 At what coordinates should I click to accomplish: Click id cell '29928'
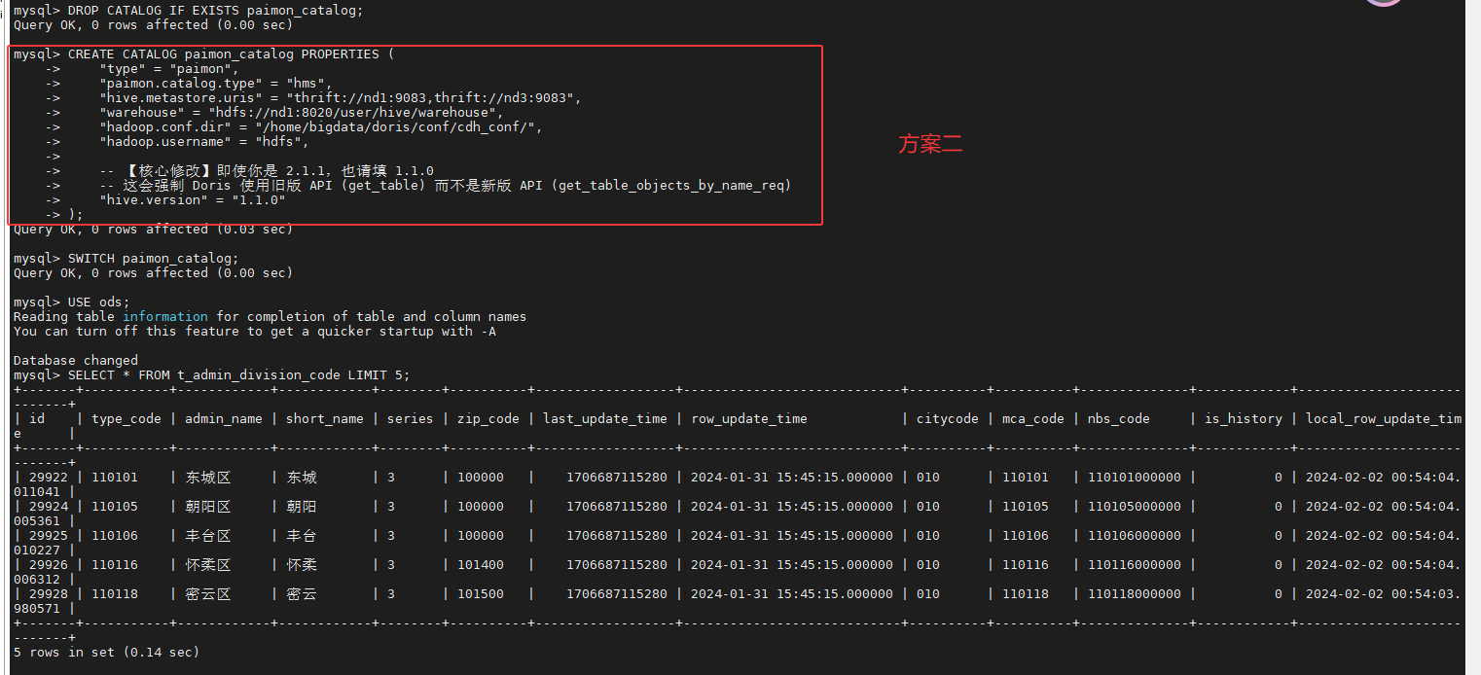click(x=49, y=594)
